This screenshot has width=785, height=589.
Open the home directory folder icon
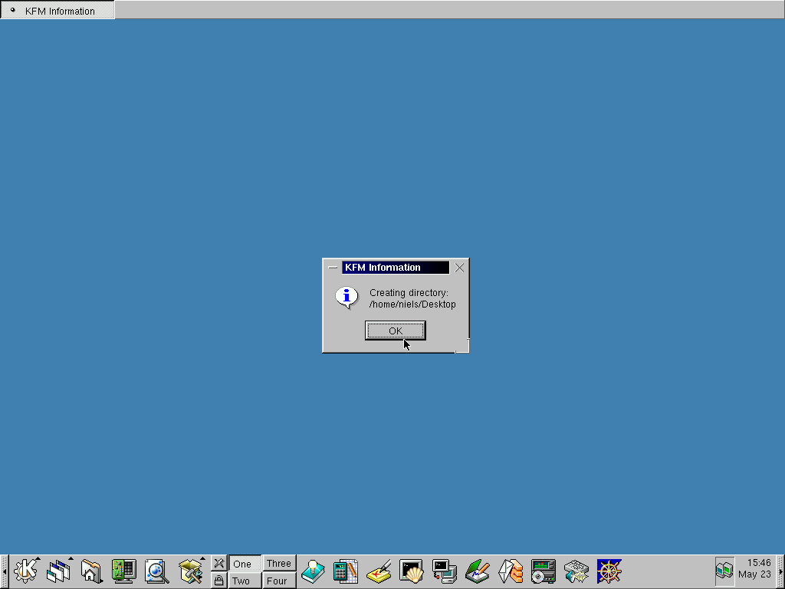[x=90, y=571]
